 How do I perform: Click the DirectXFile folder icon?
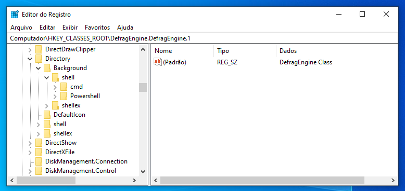pyautogui.click(x=39, y=152)
